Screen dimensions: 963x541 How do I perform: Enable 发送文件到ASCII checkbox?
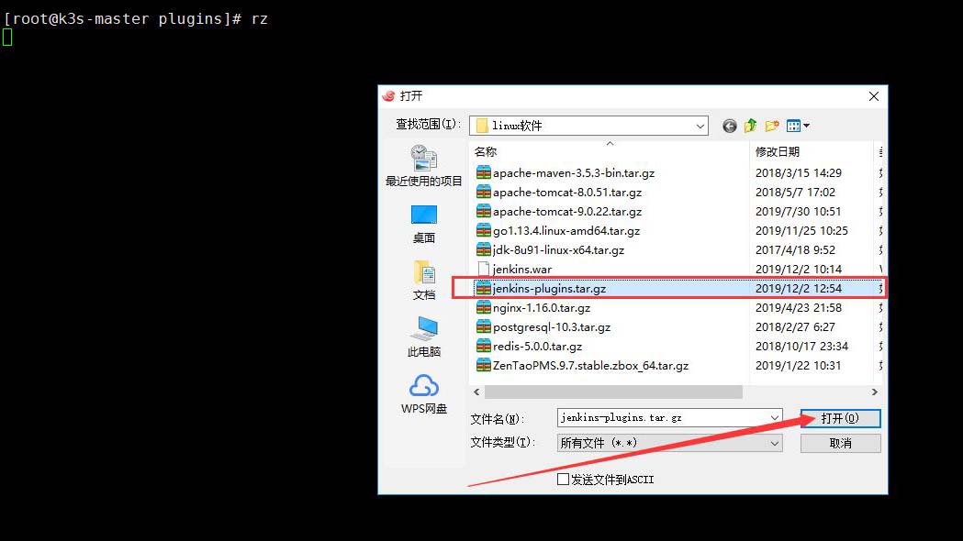tap(563, 479)
